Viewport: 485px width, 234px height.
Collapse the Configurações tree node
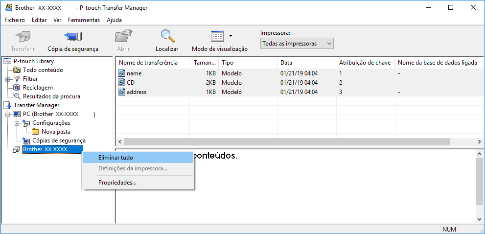coord(17,123)
